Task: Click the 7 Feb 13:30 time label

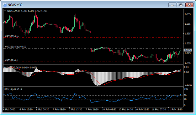Action: [76, 109]
